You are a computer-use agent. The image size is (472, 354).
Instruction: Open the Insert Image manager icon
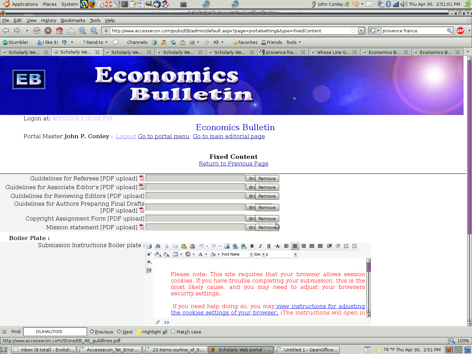click(x=227, y=246)
